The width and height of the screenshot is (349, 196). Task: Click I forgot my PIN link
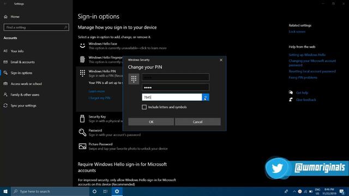coord(99,98)
